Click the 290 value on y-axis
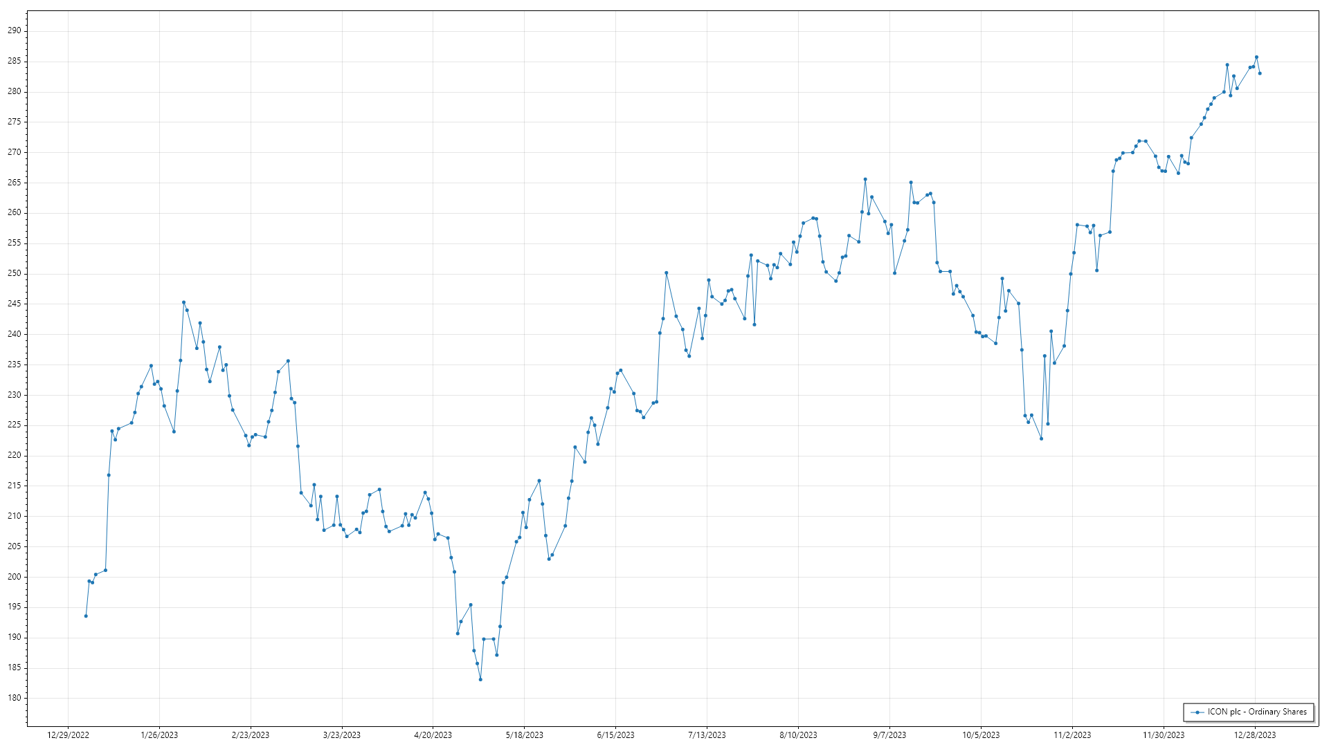Viewport: 1329px width, 747px height. pos(15,30)
